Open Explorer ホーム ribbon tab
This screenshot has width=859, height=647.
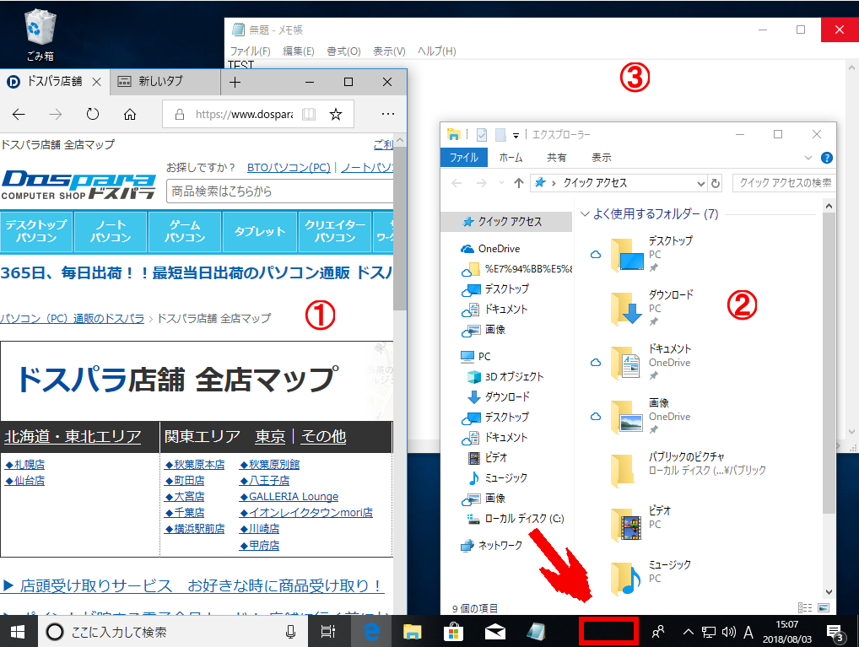point(511,158)
